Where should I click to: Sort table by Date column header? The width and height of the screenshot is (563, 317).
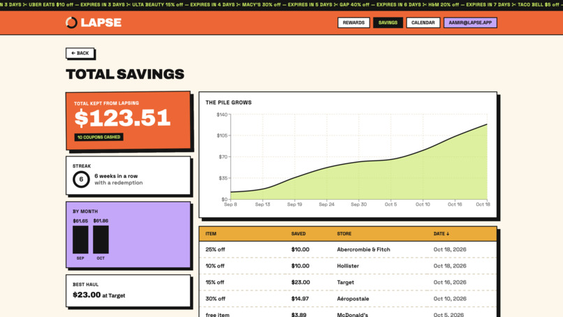point(441,234)
